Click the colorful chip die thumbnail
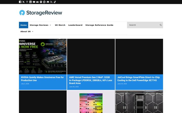182x113 pixels. 91,102
